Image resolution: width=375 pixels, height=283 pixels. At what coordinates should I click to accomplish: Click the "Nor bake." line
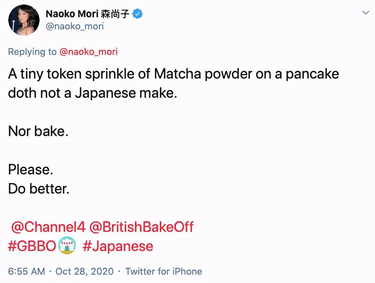click(38, 131)
